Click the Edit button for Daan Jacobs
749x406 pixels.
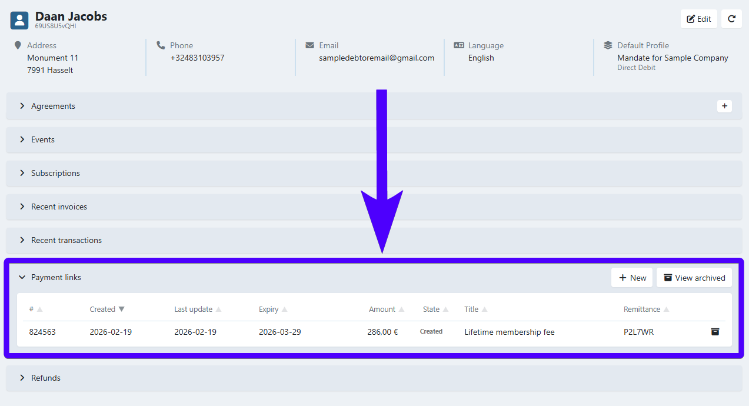click(x=699, y=19)
